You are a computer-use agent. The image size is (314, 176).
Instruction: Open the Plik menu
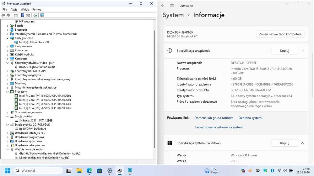point(5,9)
